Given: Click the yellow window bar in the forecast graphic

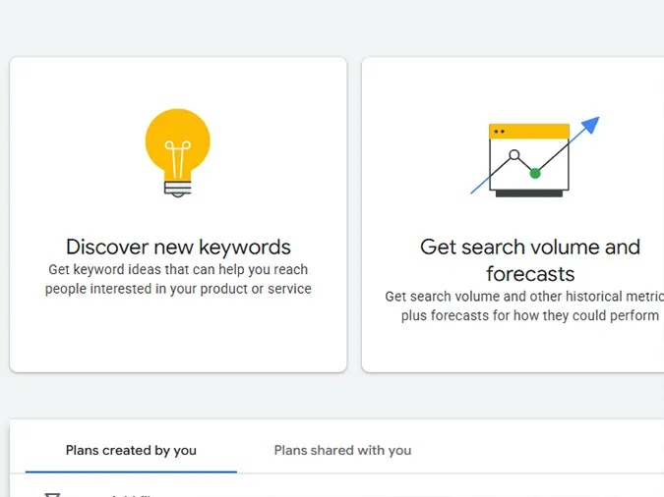Looking at the screenshot, I should point(529,131).
